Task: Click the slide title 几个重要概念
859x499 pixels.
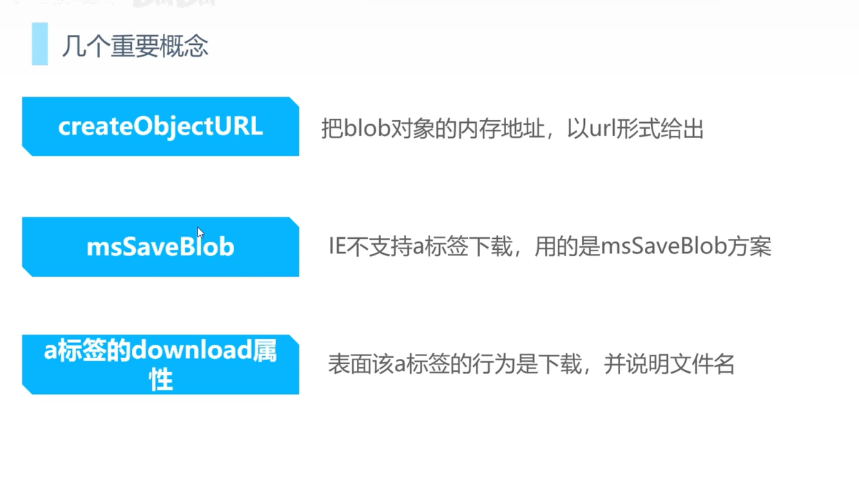Action: 135,46
